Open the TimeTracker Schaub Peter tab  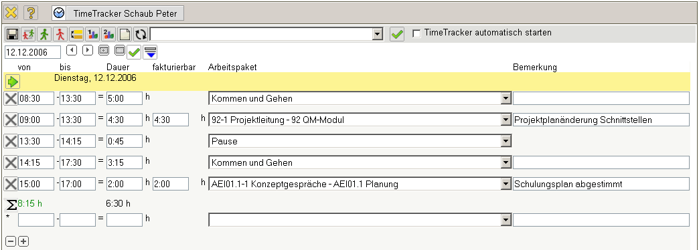pyautogui.click(x=118, y=13)
